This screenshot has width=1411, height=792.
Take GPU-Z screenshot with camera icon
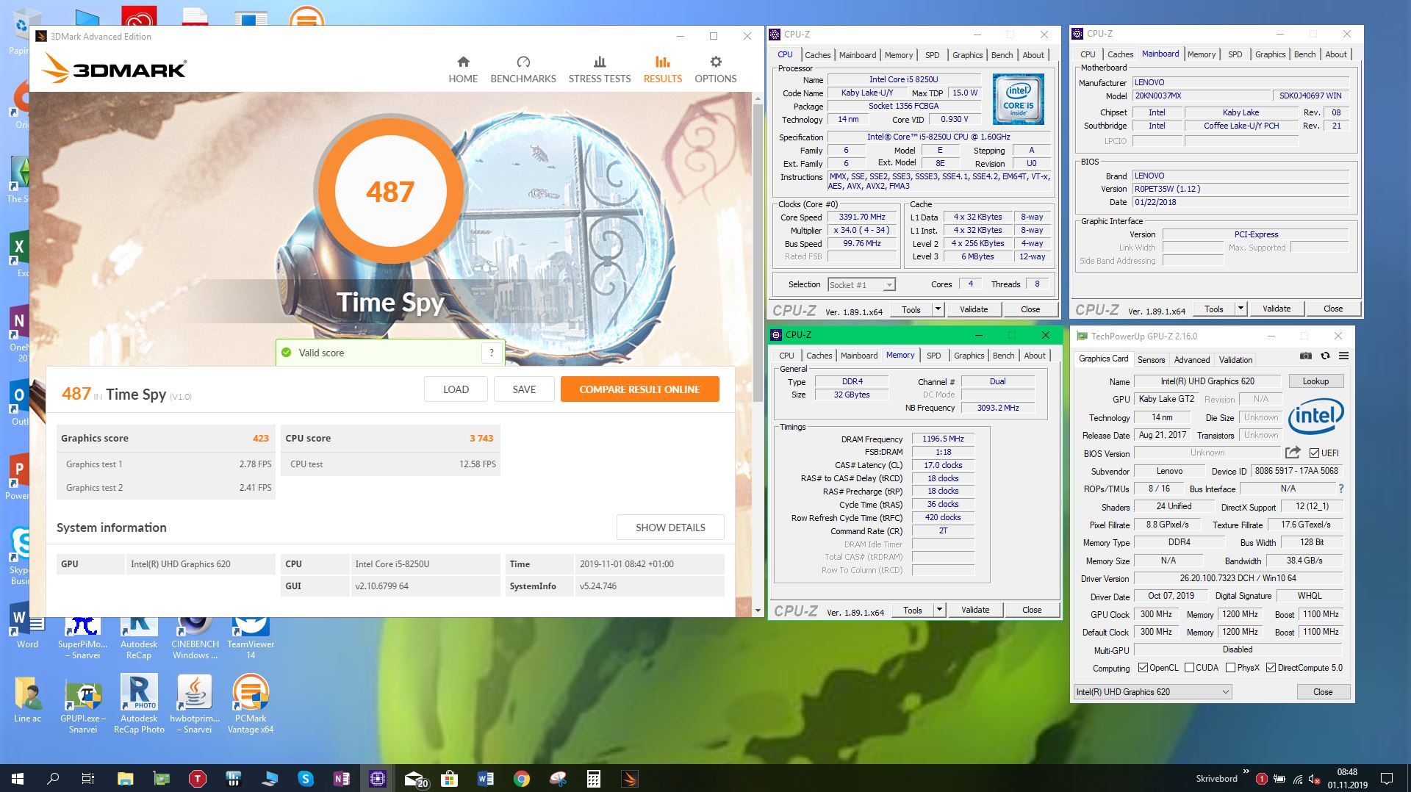(x=1305, y=356)
